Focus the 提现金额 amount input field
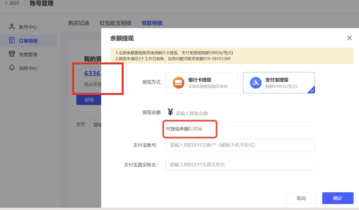 [244, 114]
